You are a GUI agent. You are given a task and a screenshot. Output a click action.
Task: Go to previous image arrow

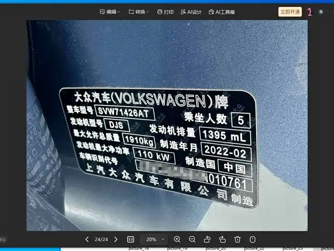click(x=87, y=239)
